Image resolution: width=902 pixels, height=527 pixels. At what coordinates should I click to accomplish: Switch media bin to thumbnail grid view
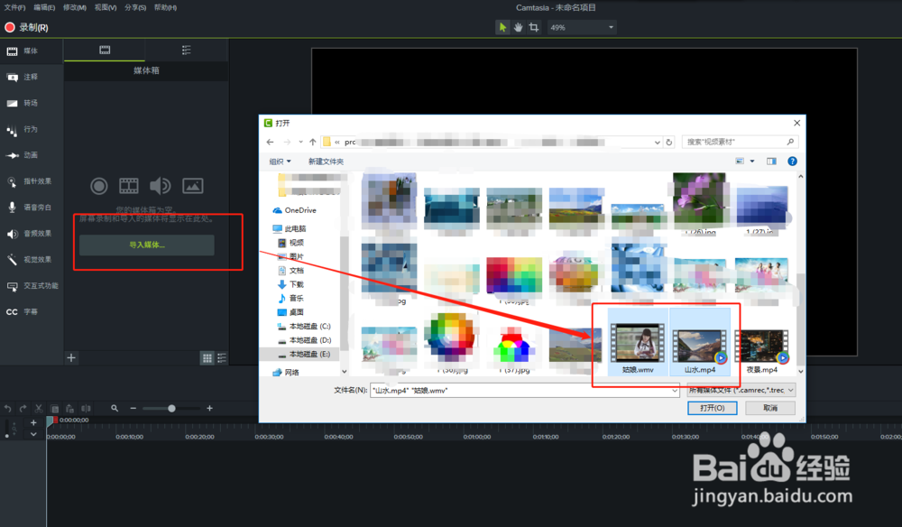point(207,358)
